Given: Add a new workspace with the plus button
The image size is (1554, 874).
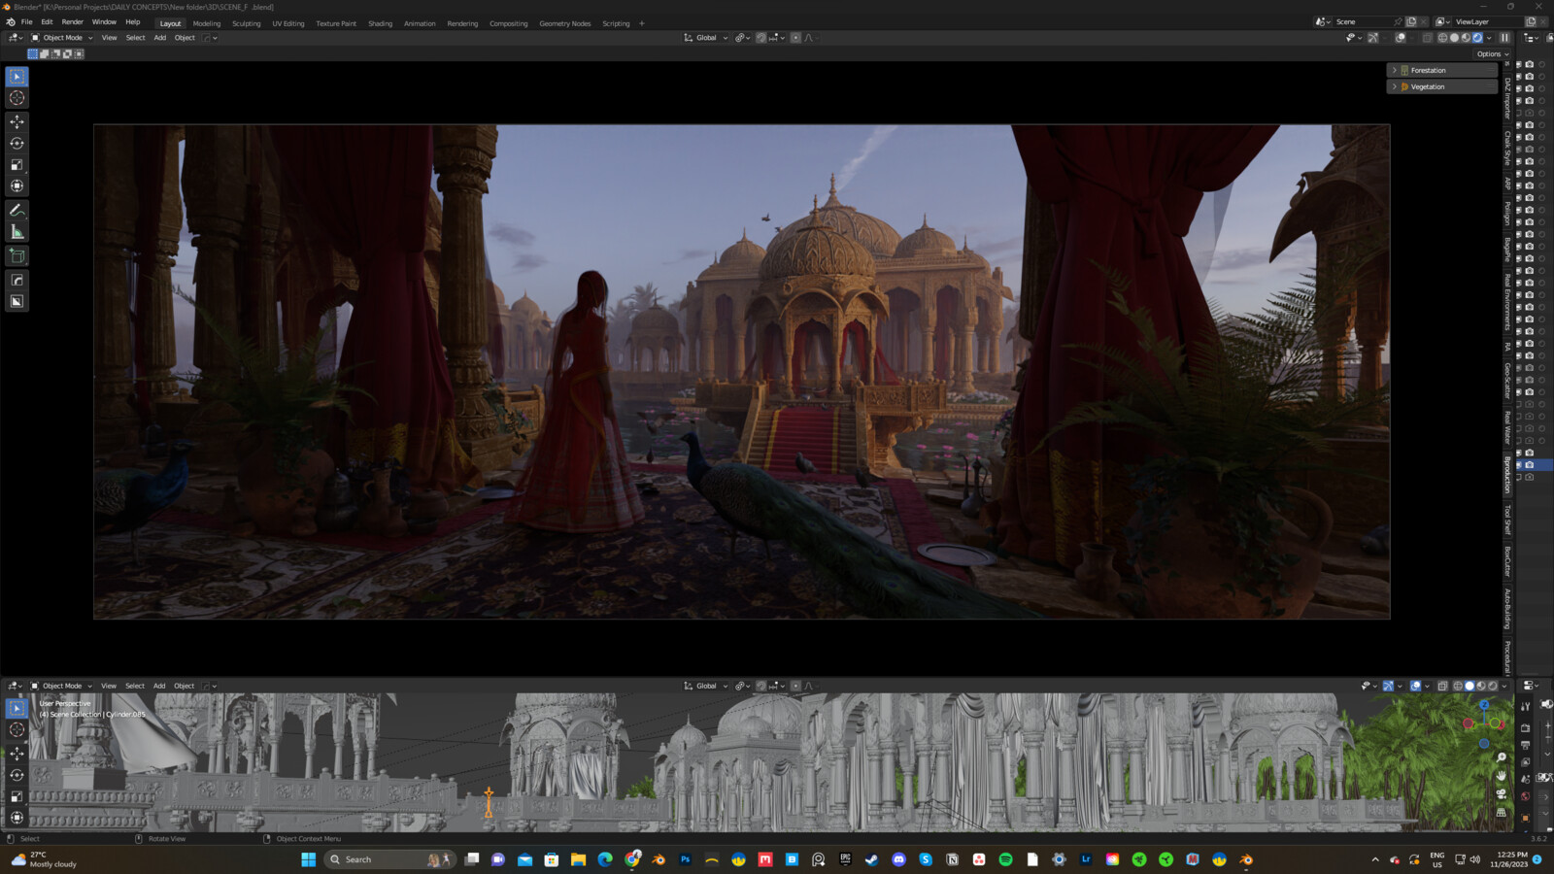Looking at the screenshot, I should click(x=642, y=23).
